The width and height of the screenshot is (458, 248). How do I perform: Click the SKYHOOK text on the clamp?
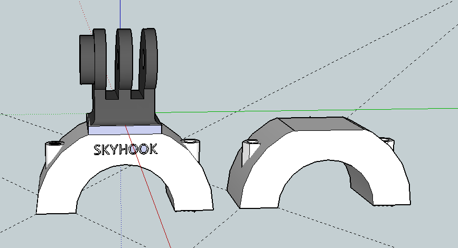coord(125,149)
